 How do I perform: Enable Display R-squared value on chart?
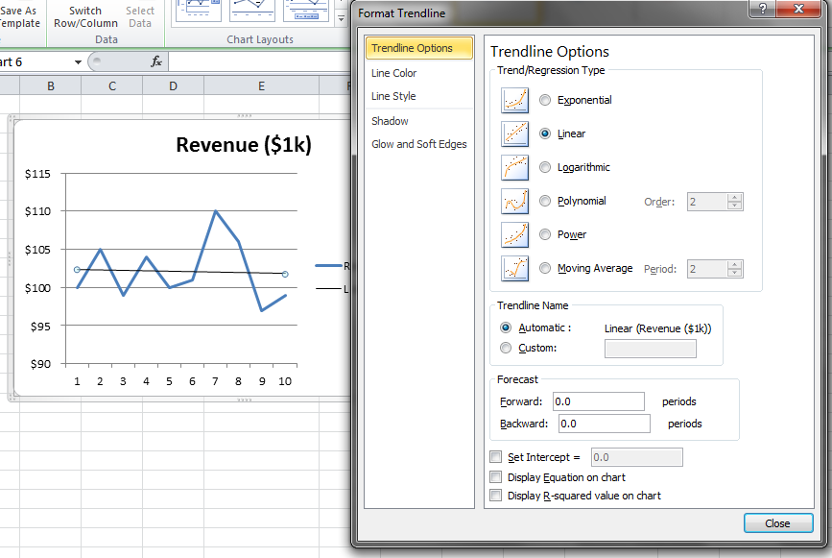pyautogui.click(x=495, y=496)
